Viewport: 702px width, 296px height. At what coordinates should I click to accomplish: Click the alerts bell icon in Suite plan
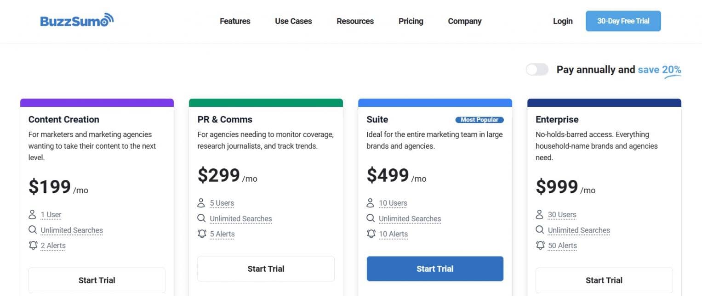point(371,234)
